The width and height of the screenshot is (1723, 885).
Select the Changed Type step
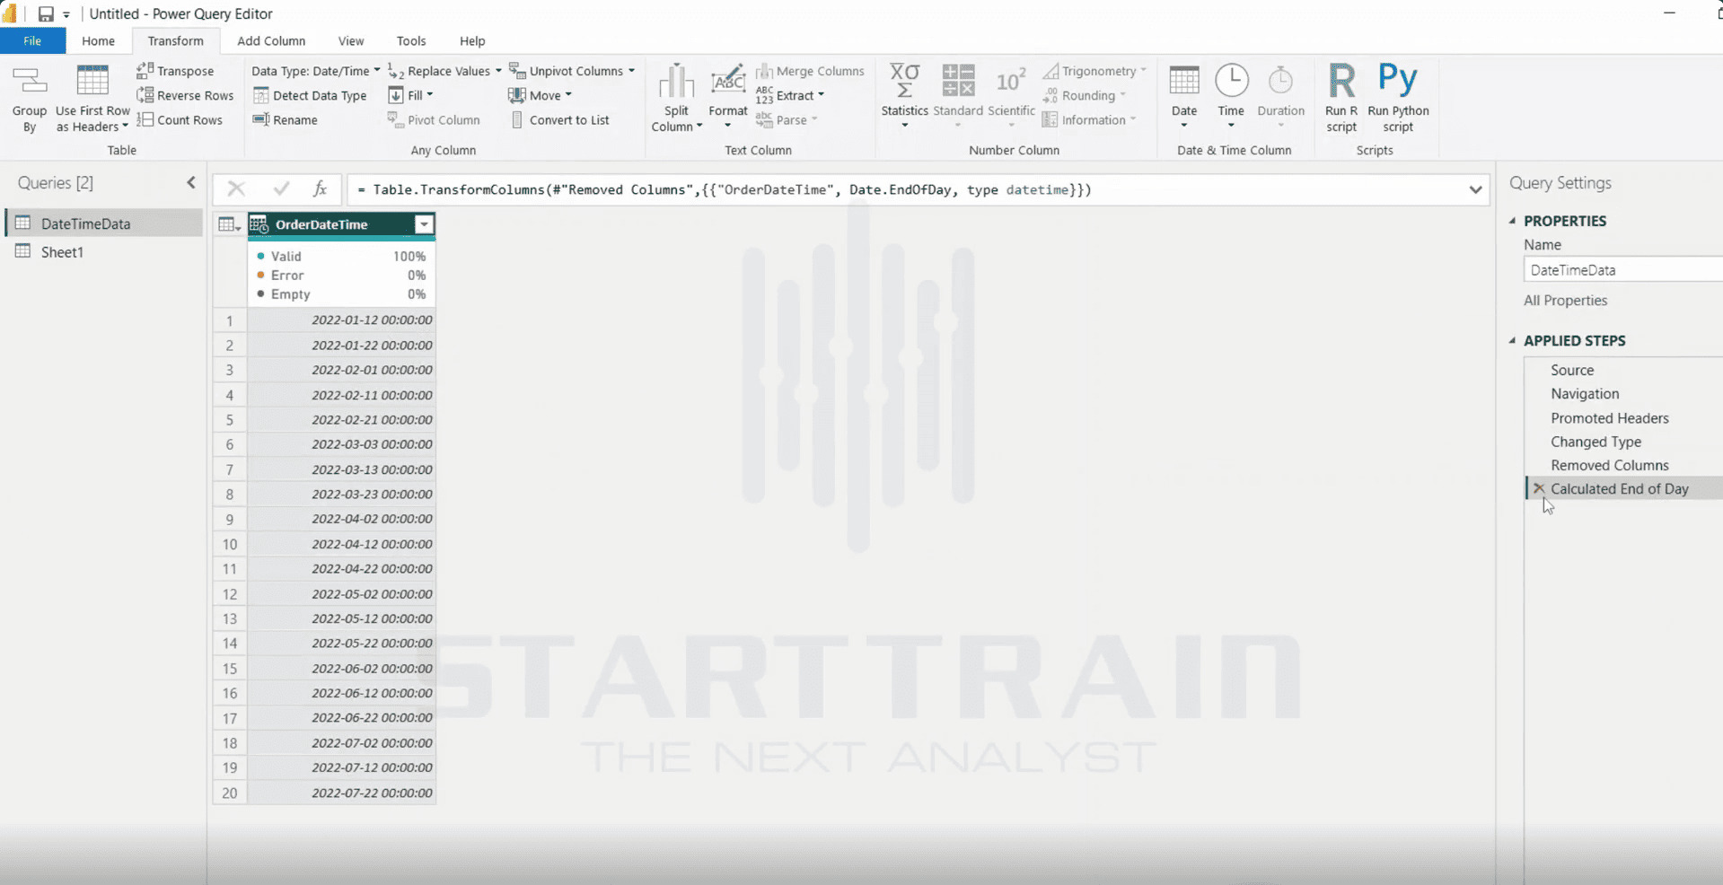click(1596, 442)
